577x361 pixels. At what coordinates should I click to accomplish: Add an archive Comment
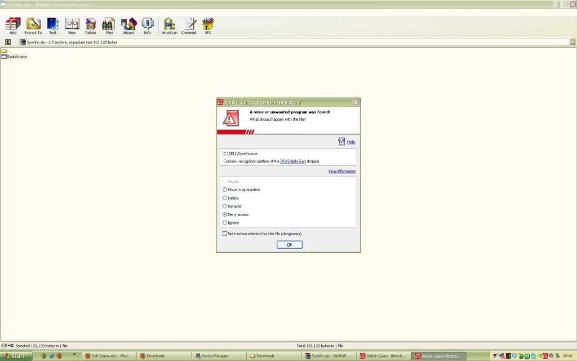pos(189,26)
